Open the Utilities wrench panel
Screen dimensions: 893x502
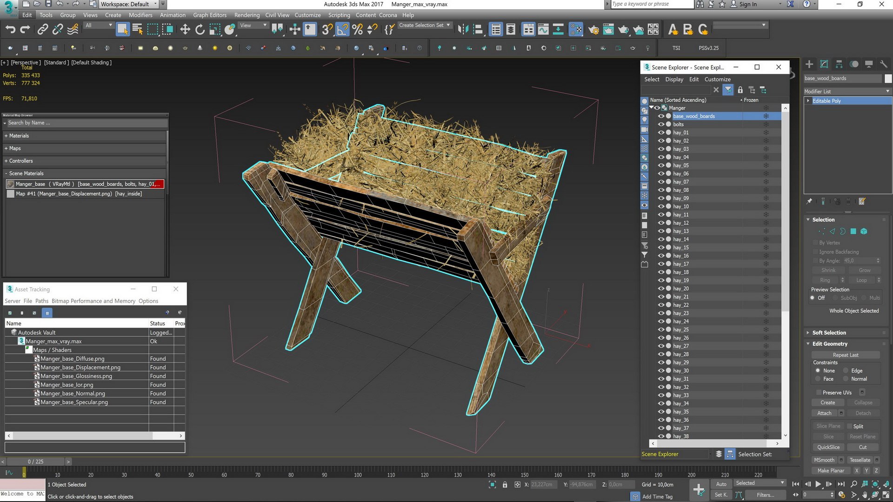coord(884,64)
